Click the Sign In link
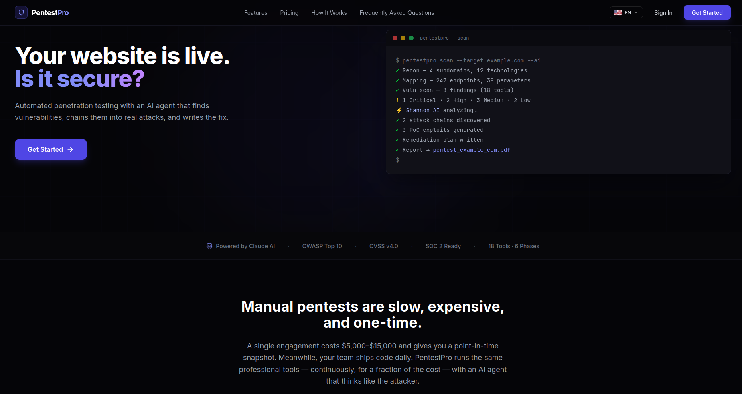Image resolution: width=742 pixels, height=394 pixels. coord(663,13)
